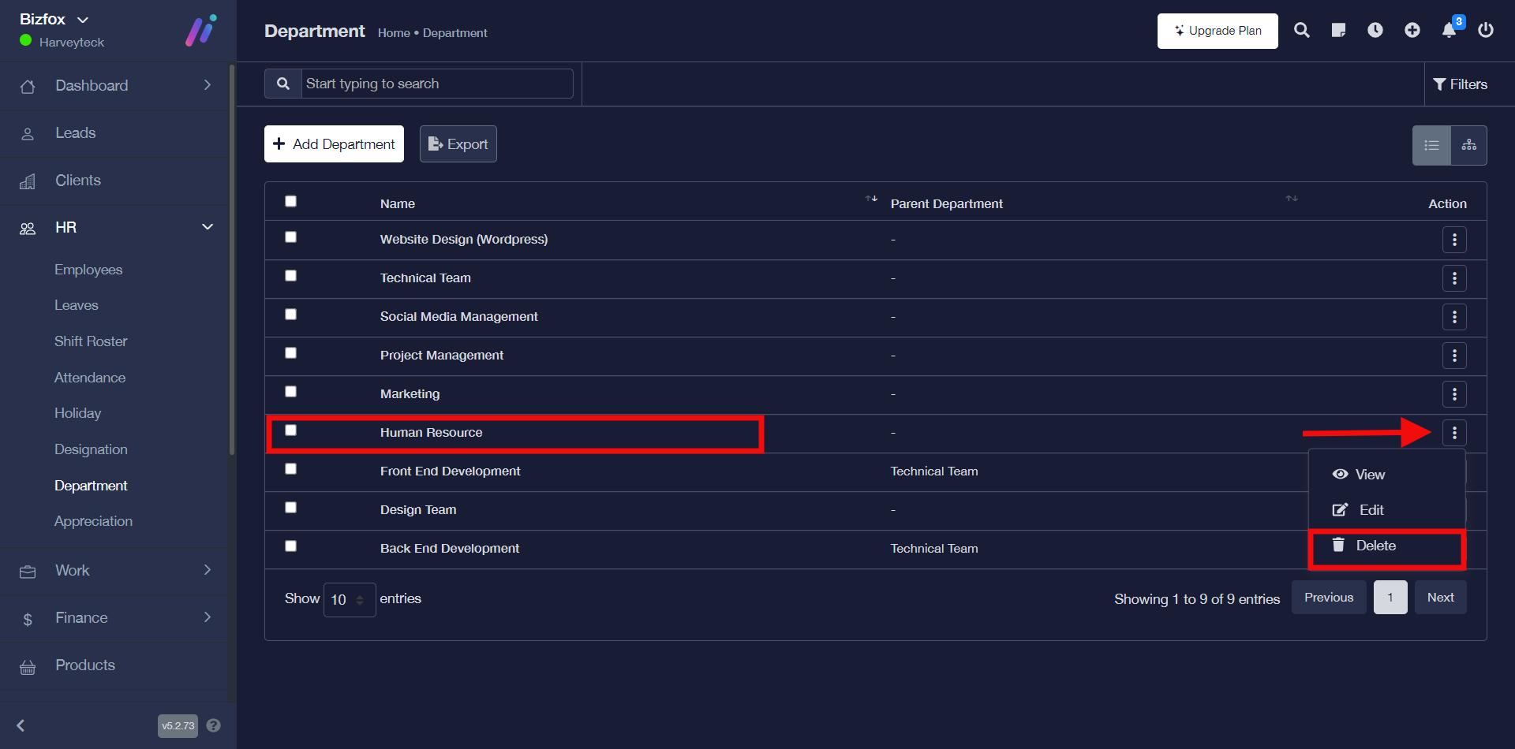
Task: Click the logout power icon
Action: pos(1485,31)
